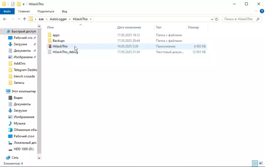Click the 12 651 КБ size value

(x=199, y=52)
